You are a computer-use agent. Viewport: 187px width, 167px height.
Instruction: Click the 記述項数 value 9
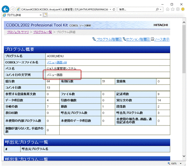click(159, 94)
